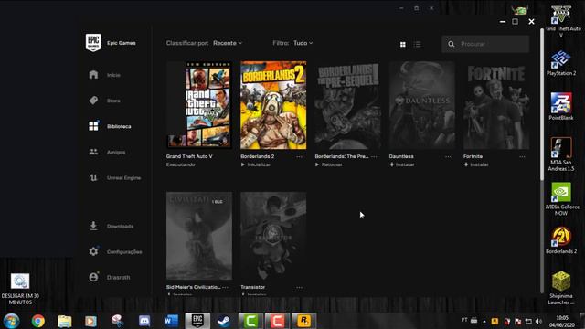The height and width of the screenshot is (329, 585).
Task: Click Executando status under GTA V
Action: (181, 164)
